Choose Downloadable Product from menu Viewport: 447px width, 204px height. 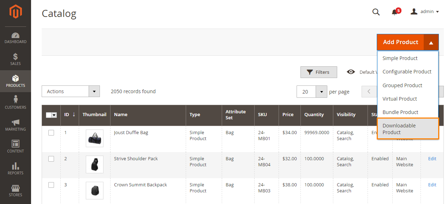(x=408, y=129)
